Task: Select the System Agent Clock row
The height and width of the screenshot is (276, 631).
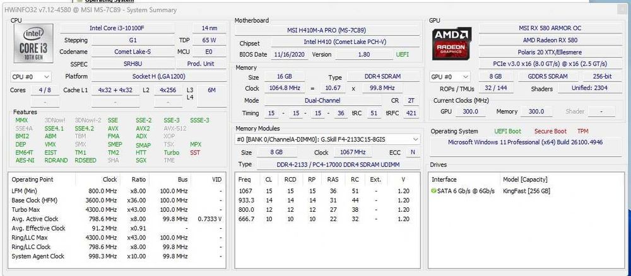Action: click(117, 256)
